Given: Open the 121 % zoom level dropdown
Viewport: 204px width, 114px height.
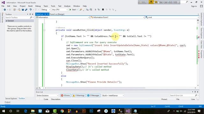Looking at the screenshot, I should [x=40, y=88].
